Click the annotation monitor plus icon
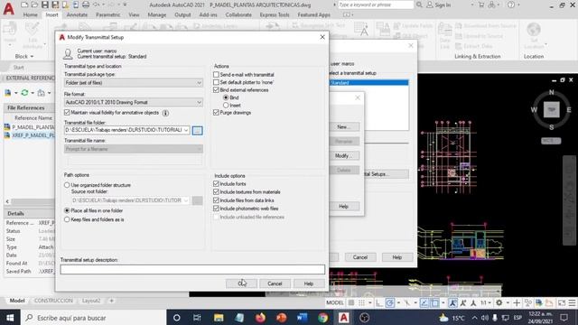The image size is (578, 325). click(517, 303)
